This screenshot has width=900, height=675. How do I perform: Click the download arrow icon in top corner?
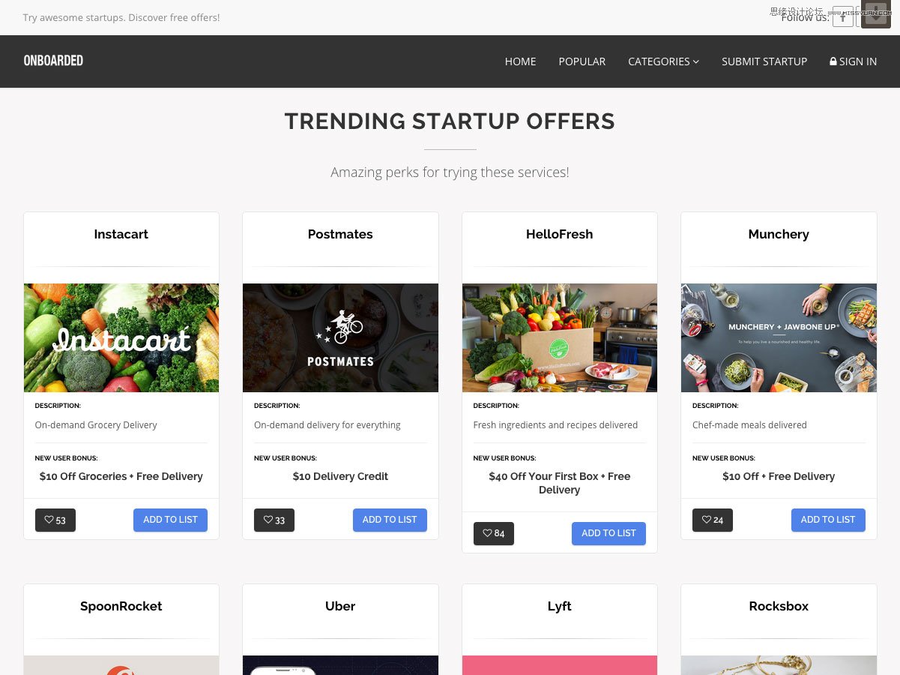[876, 14]
